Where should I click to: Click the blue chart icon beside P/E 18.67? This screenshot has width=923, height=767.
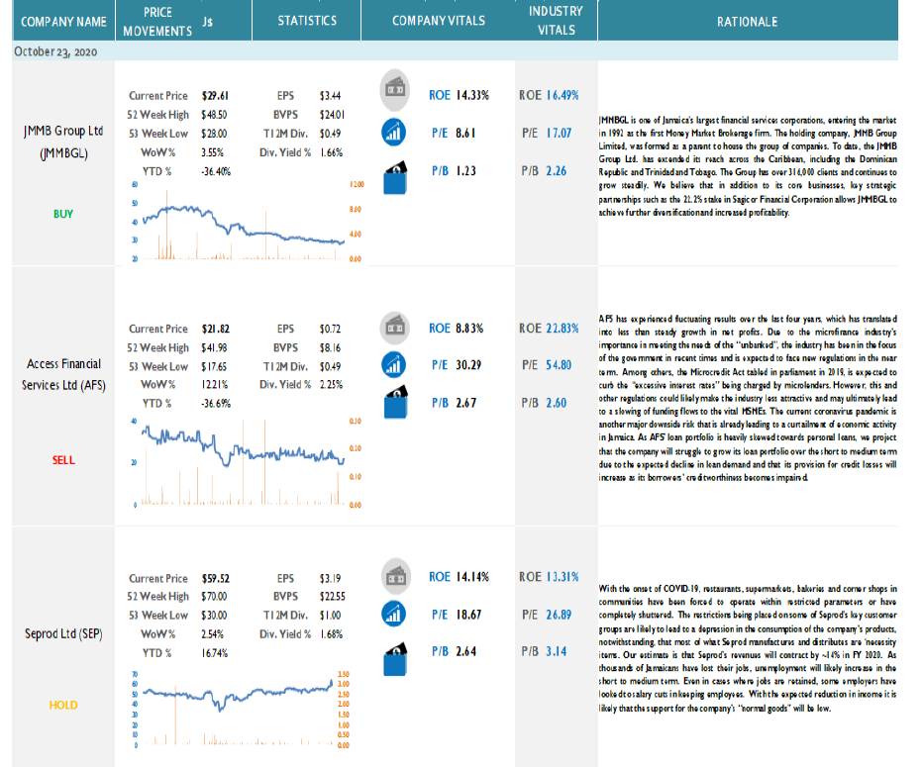click(393, 614)
